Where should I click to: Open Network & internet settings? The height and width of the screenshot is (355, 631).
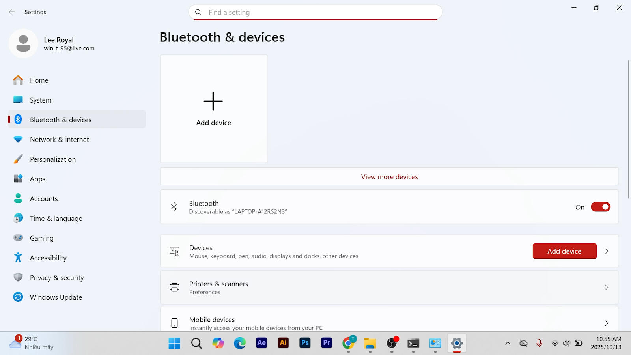(77, 139)
